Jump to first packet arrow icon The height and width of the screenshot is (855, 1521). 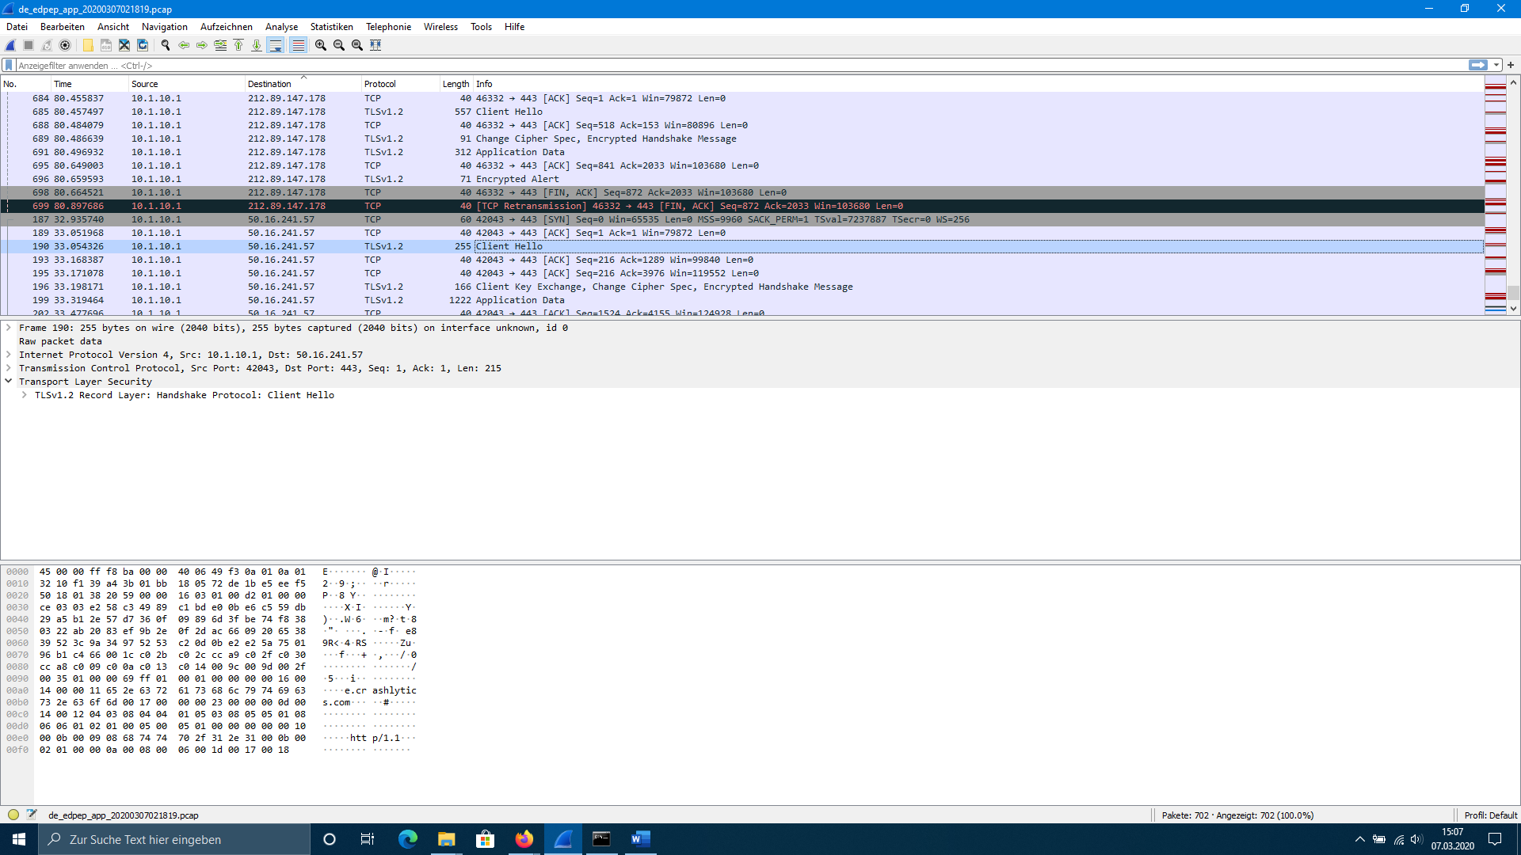pos(238,45)
